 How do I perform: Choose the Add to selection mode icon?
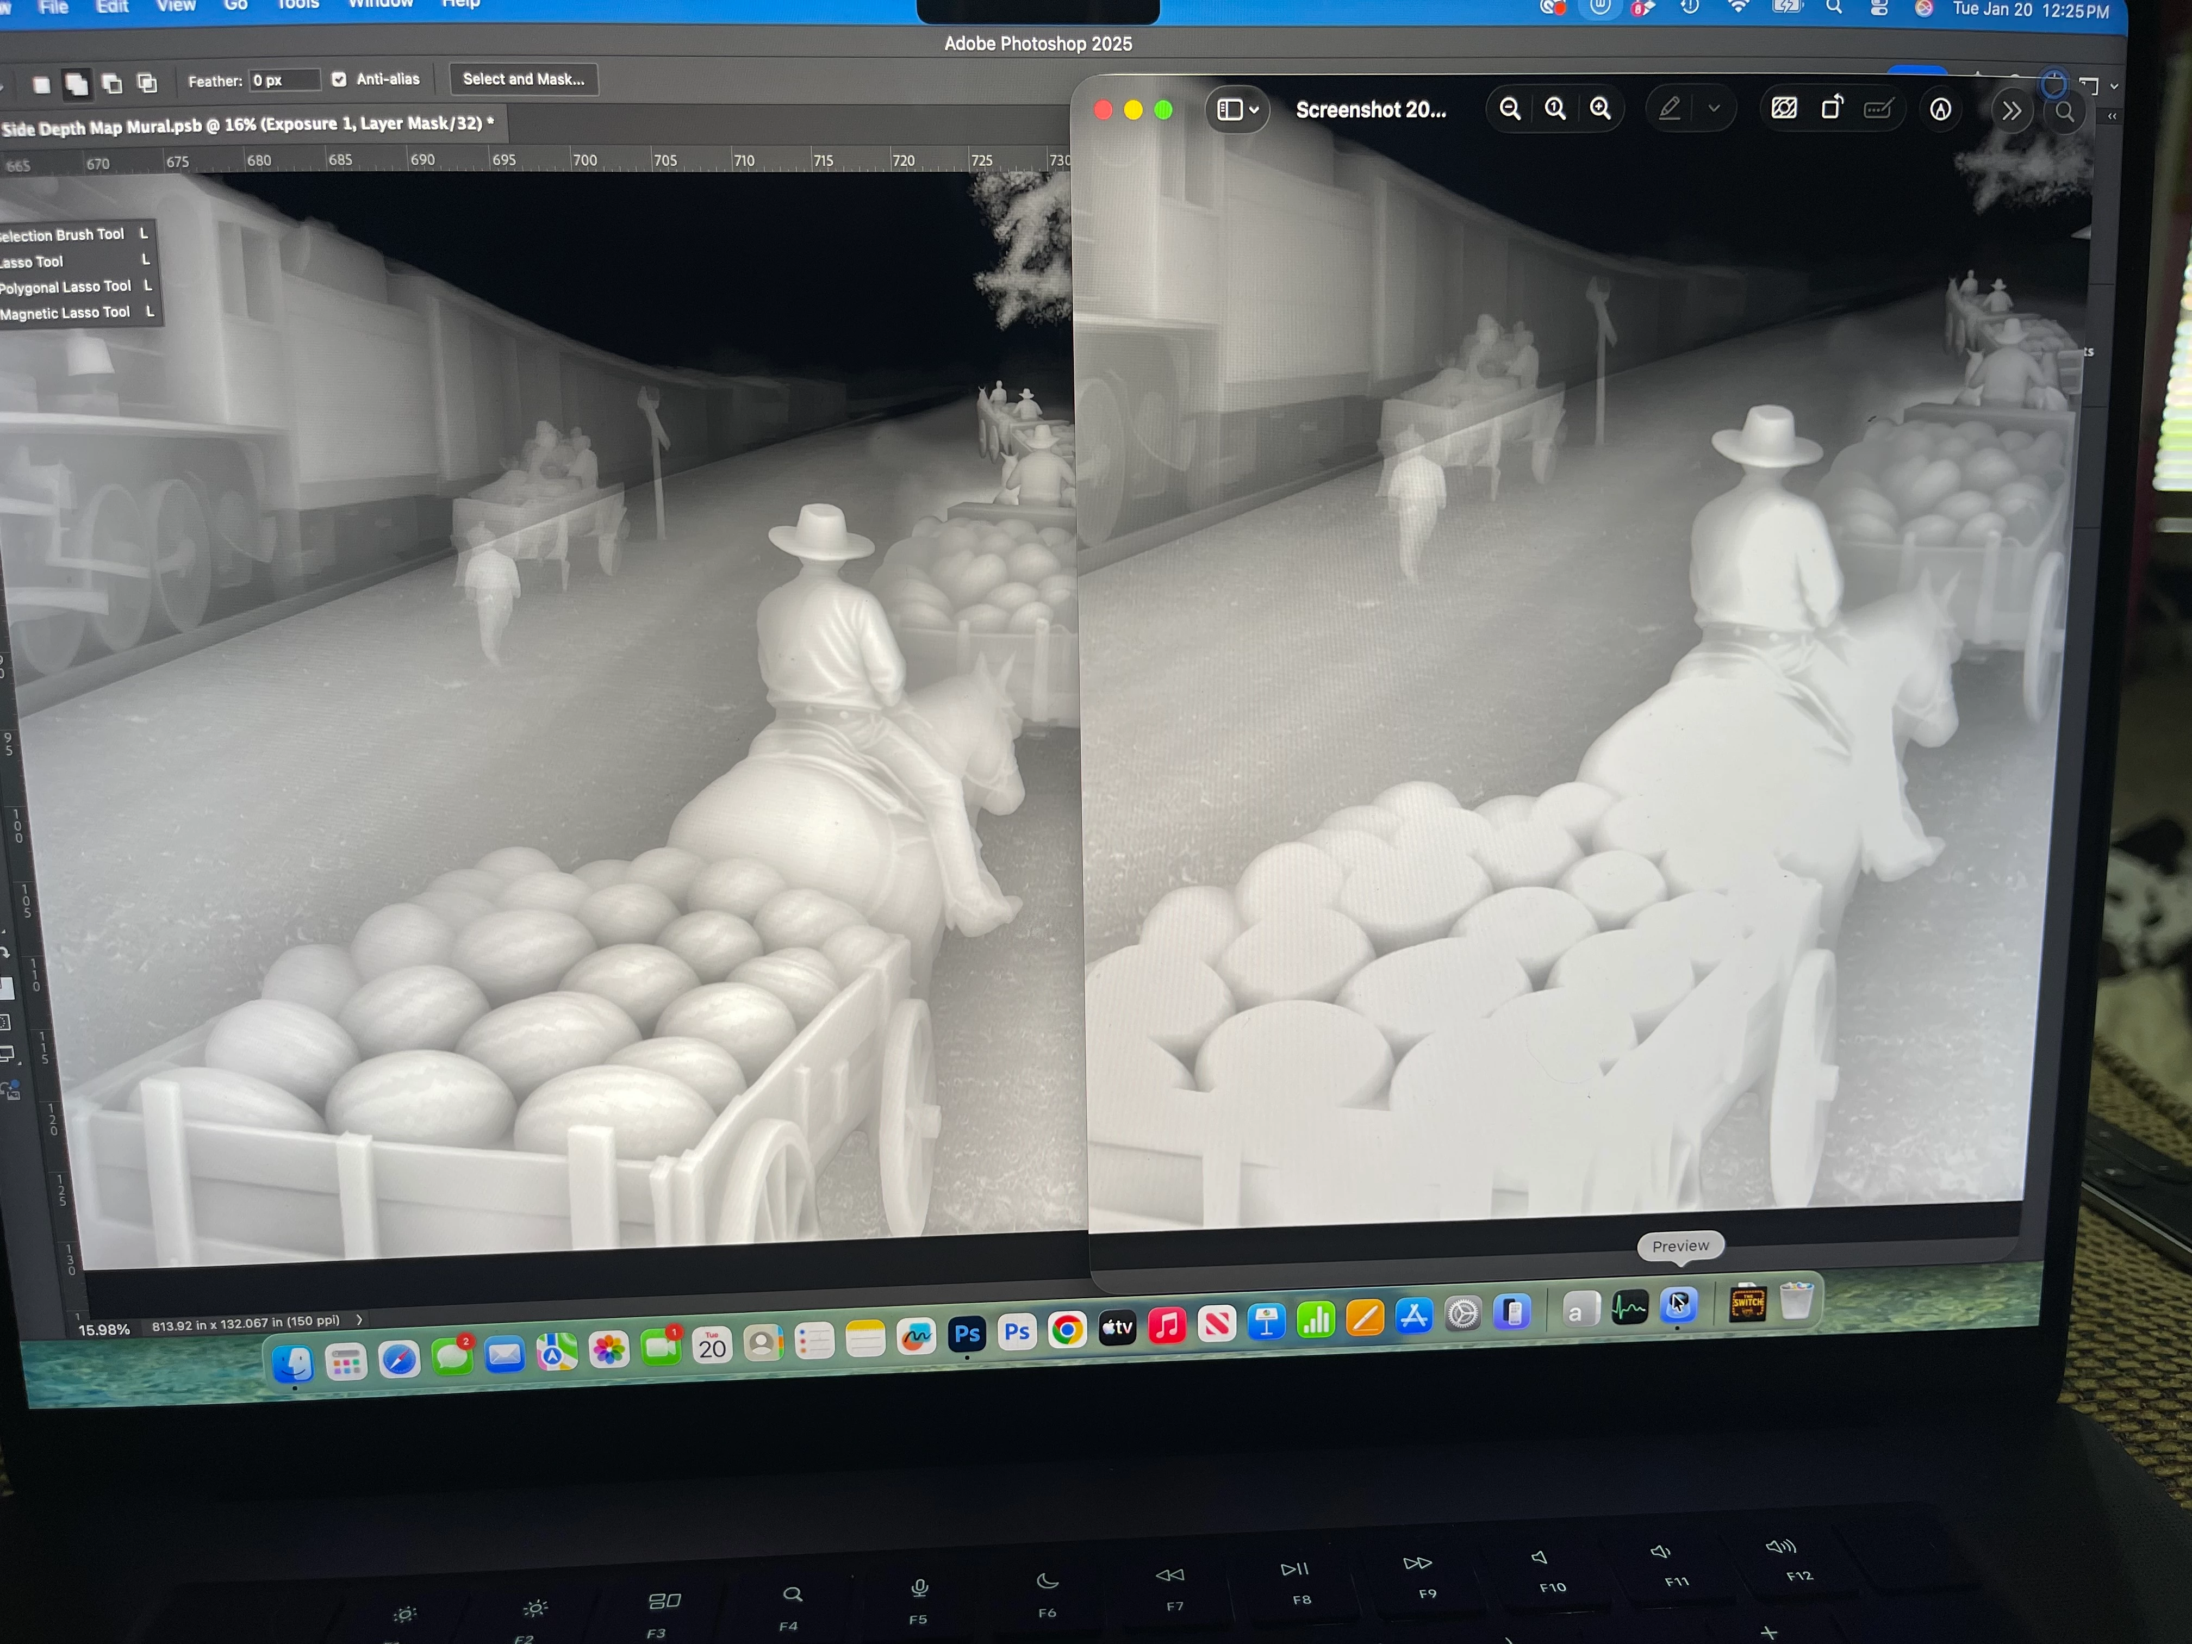(x=76, y=84)
